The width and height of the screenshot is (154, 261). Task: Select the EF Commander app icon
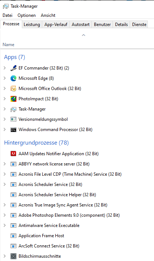(13, 68)
